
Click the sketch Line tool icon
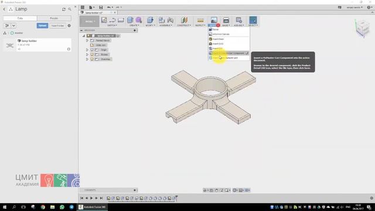click(112, 21)
